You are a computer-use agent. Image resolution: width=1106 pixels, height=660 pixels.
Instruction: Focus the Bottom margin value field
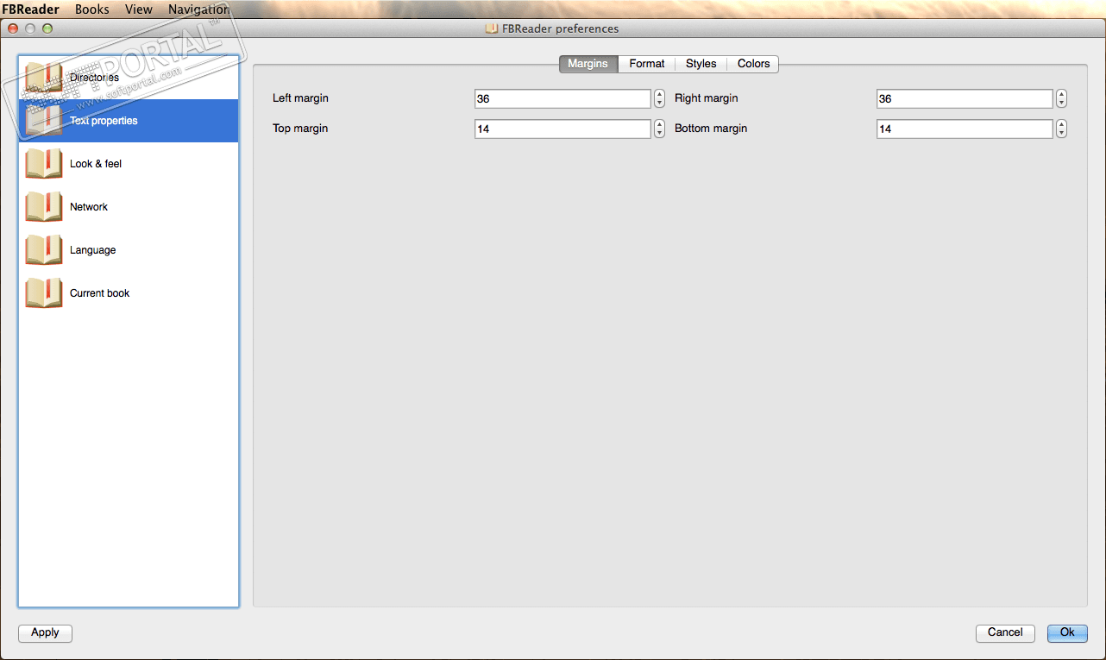click(965, 129)
